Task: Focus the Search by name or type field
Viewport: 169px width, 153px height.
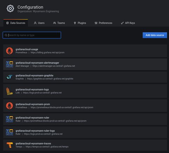Action: [32, 35]
